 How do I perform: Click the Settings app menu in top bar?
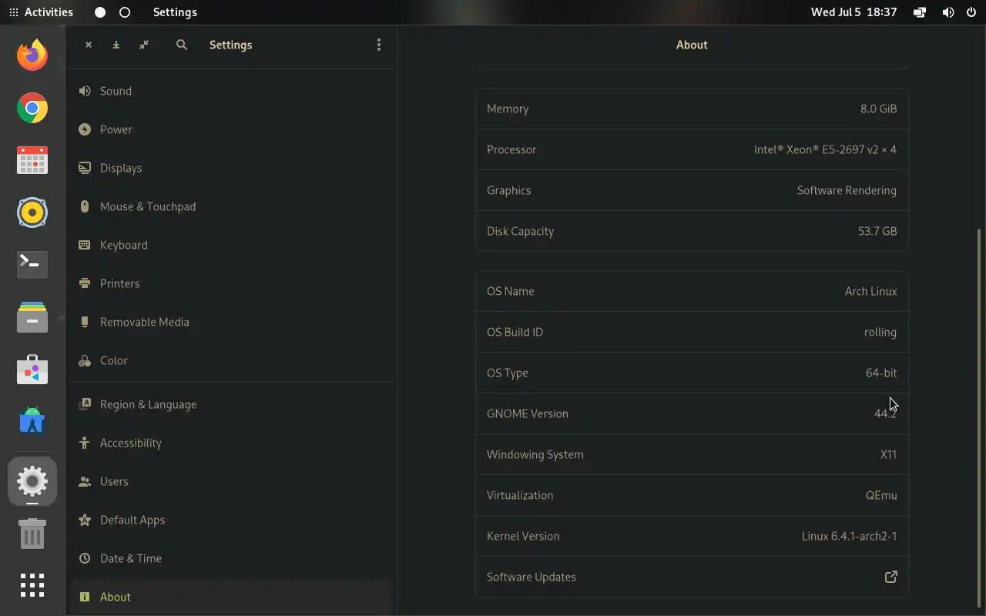(x=175, y=12)
